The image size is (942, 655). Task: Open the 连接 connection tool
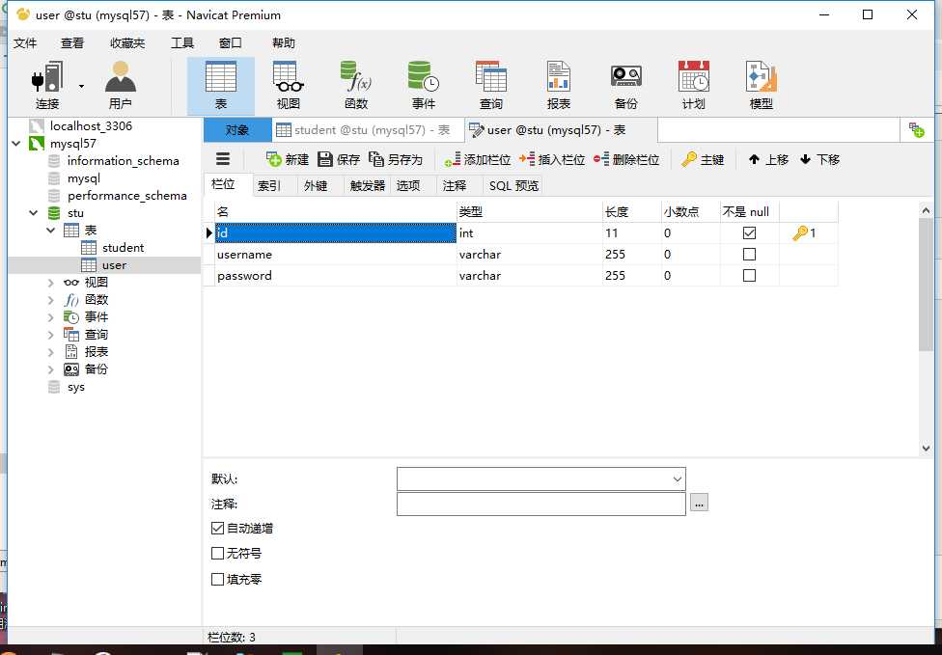coord(47,85)
